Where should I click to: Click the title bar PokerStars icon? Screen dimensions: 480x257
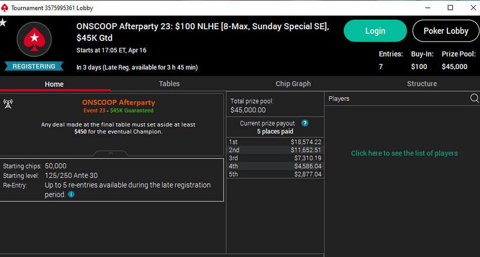4,8
